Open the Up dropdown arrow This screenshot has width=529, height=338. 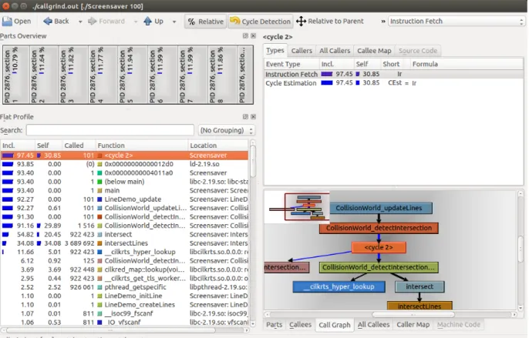[x=174, y=22]
